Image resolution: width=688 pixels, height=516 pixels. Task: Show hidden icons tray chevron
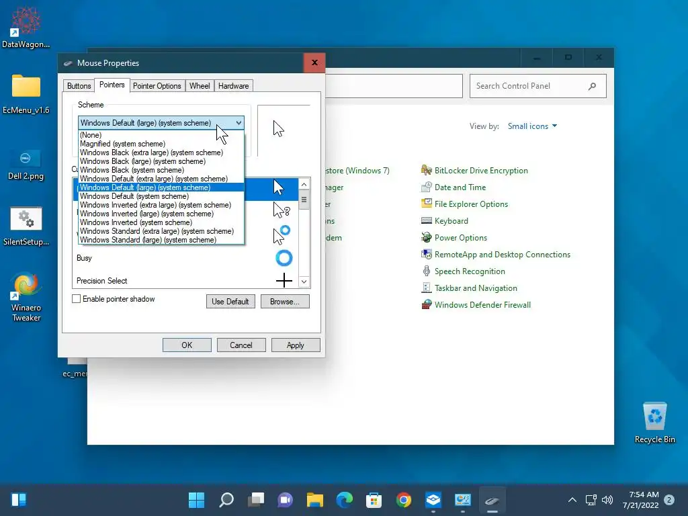coord(572,500)
